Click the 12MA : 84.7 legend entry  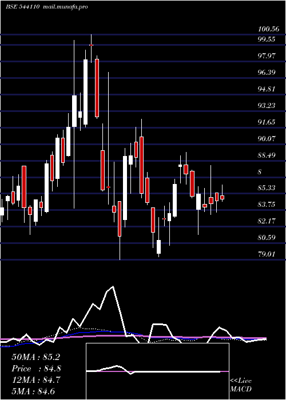click(x=35, y=380)
